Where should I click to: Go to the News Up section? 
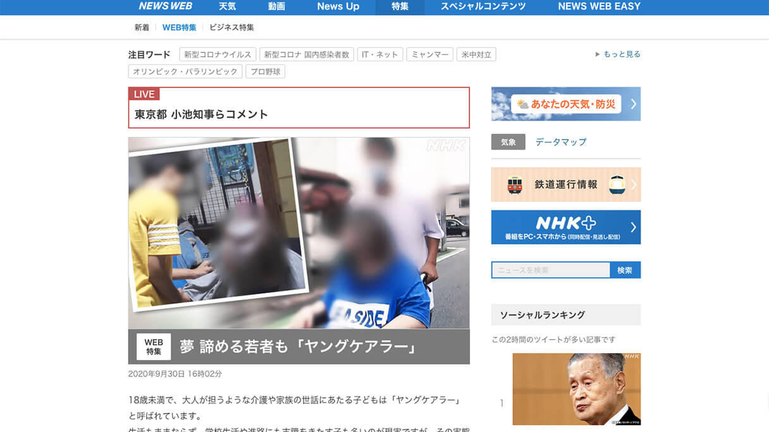point(338,6)
